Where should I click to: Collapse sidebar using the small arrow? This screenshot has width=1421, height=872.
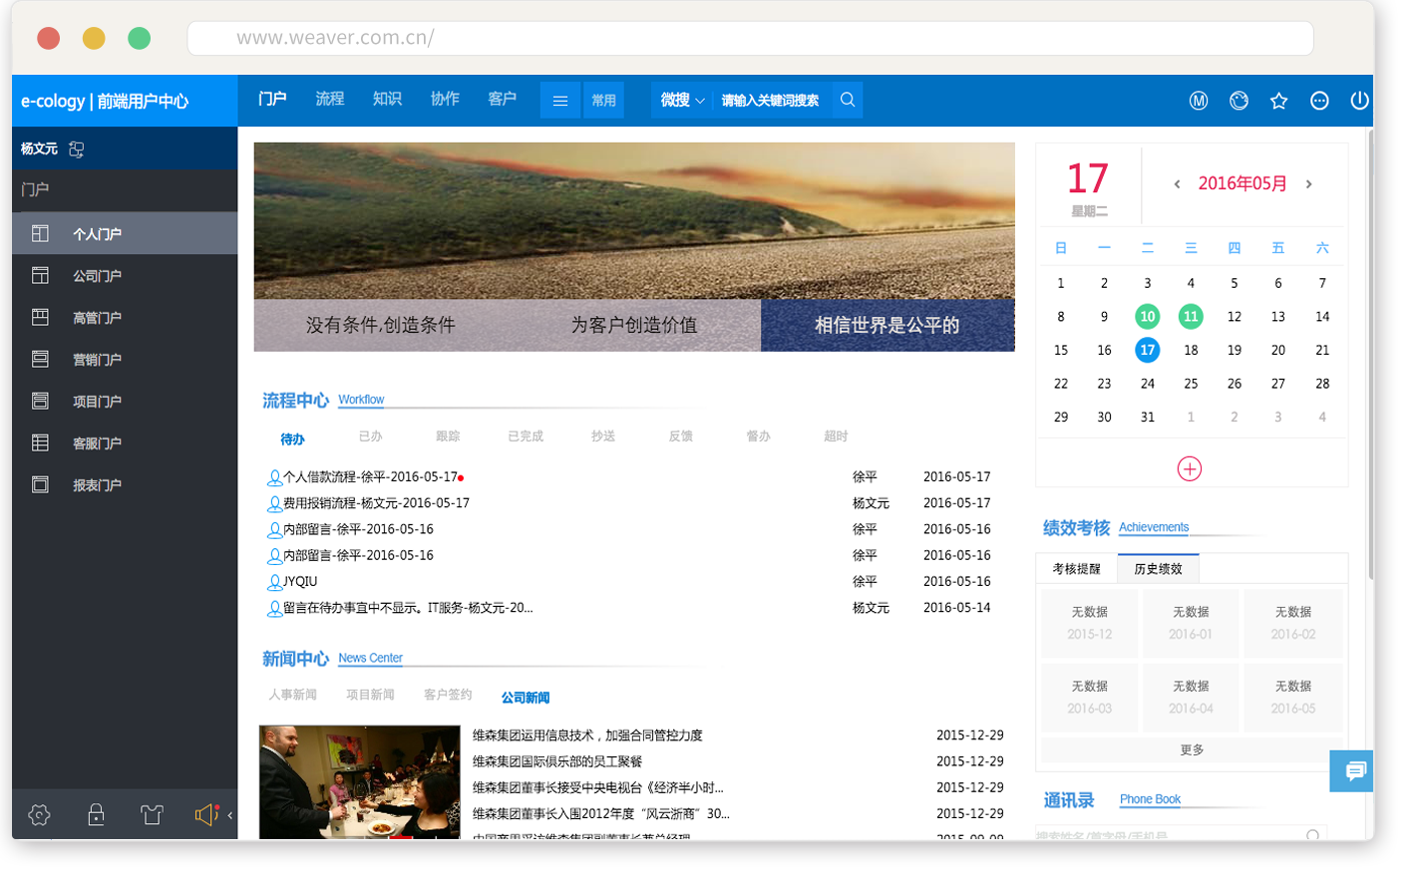(x=230, y=815)
